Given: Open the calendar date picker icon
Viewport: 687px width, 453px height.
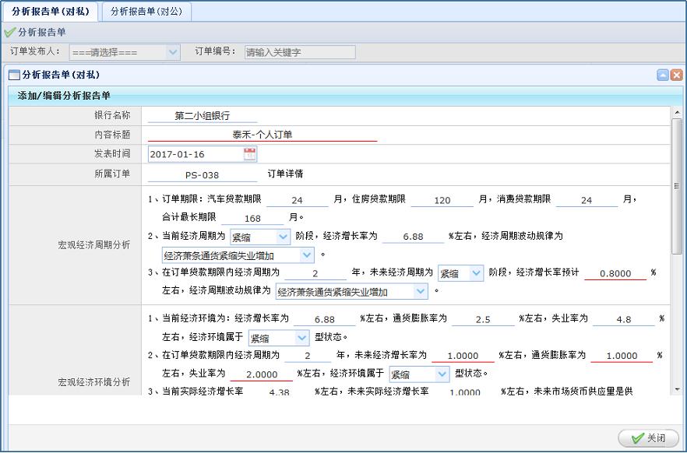Looking at the screenshot, I should (249, 154).
